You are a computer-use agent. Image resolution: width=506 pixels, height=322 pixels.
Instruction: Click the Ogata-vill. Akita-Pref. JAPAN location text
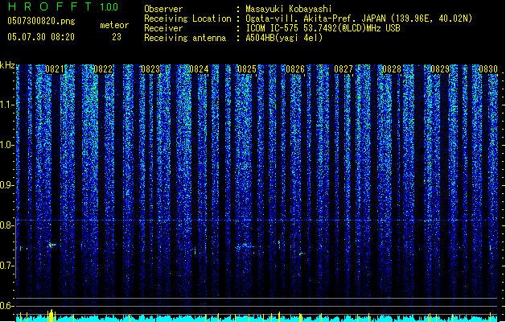pyautogui.click(x=359, y=19)
